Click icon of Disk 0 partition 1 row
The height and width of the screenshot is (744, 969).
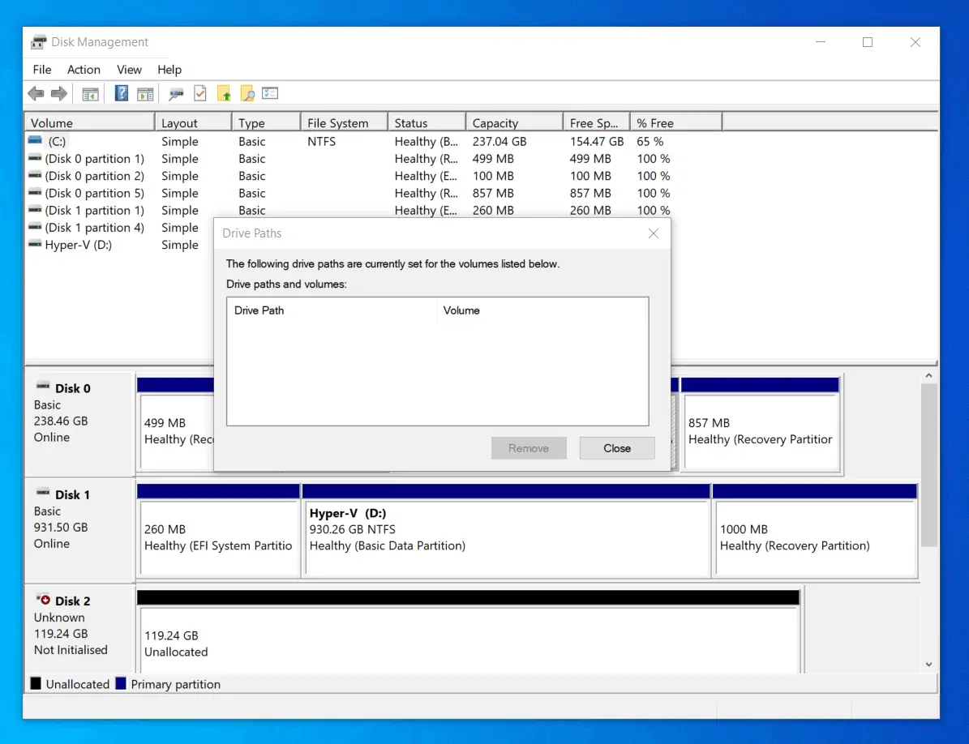point(35,158)
